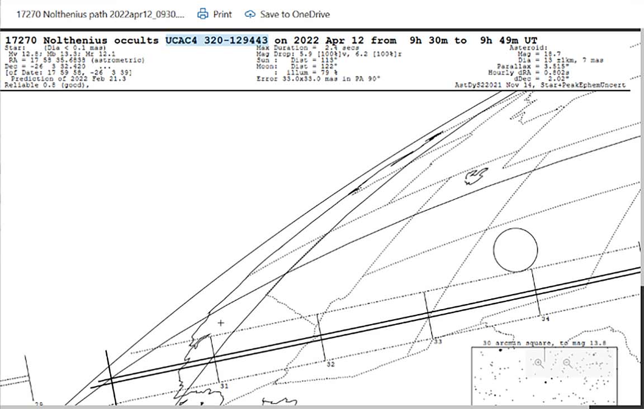Click the heading text '17270 Nolthenius occults'
The height and width of the screenshot is (409, 644).
click(x=82, y=40)
